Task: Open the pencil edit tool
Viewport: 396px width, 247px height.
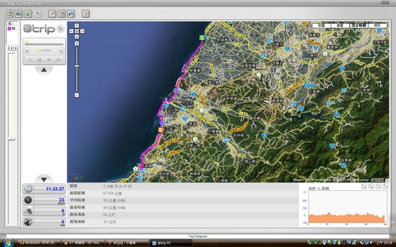Action: tap(52, 14)
